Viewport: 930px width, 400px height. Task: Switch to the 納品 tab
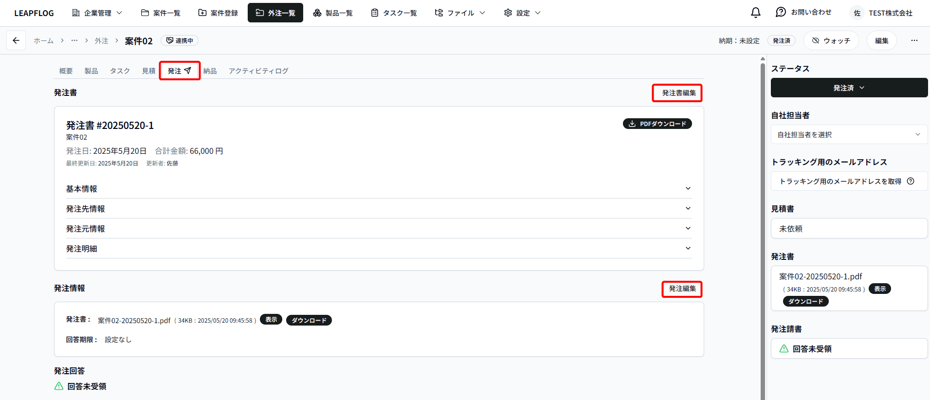[x=210, y=71]
